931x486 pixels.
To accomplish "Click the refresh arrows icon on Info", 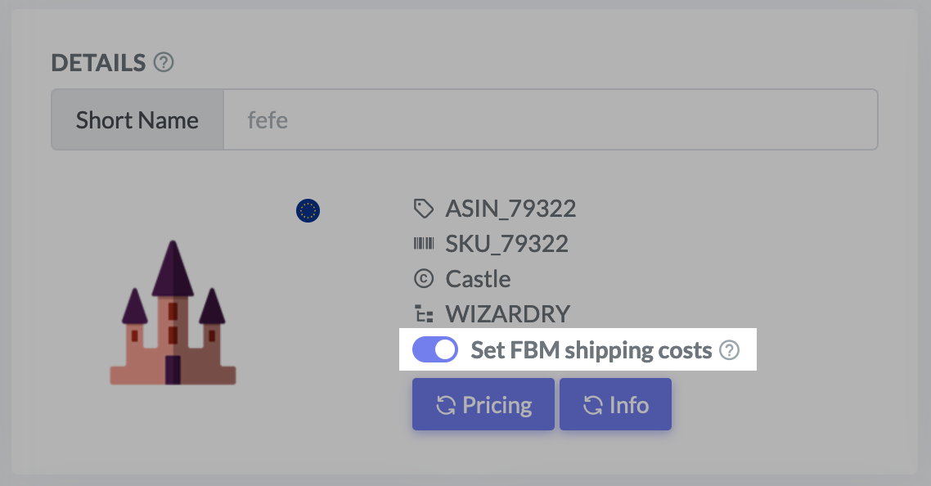I will pos(592,405).
